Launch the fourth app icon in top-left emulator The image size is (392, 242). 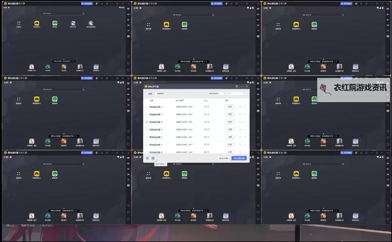point(73,23)
